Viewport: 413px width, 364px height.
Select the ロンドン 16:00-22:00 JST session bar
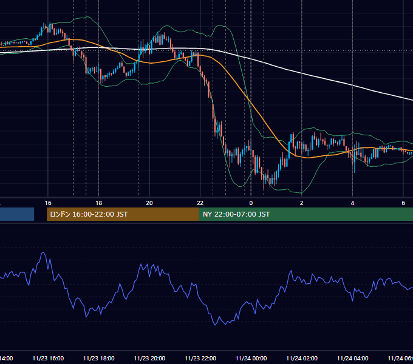tap(123, 214)
